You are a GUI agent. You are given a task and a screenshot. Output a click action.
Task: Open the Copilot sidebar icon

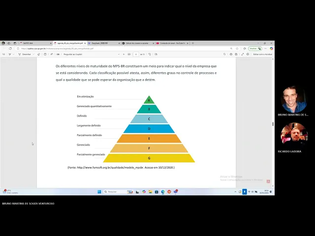[x=271, y=49]
